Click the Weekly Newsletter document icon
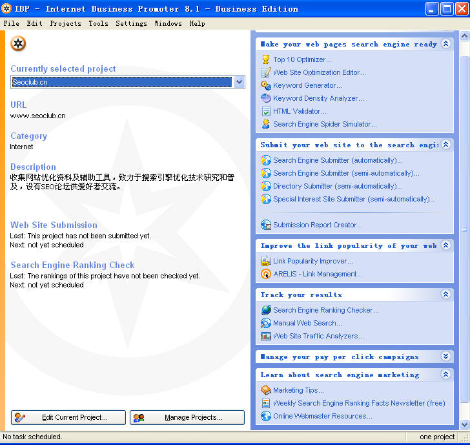The width and height of the screenshot is (470, 445). click(265, 403)
